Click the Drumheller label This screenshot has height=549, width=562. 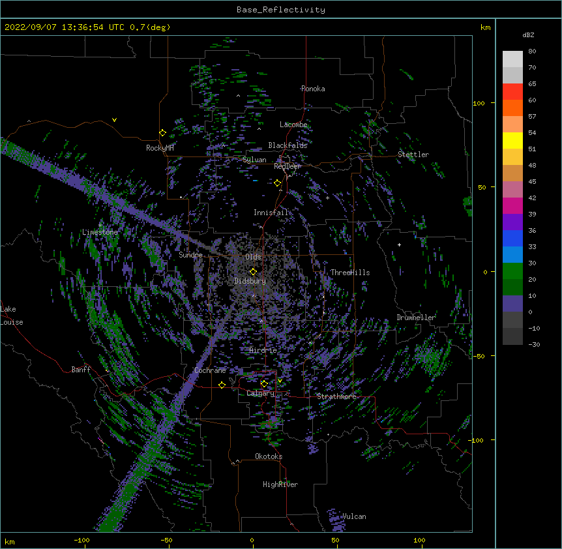(416, 318)
